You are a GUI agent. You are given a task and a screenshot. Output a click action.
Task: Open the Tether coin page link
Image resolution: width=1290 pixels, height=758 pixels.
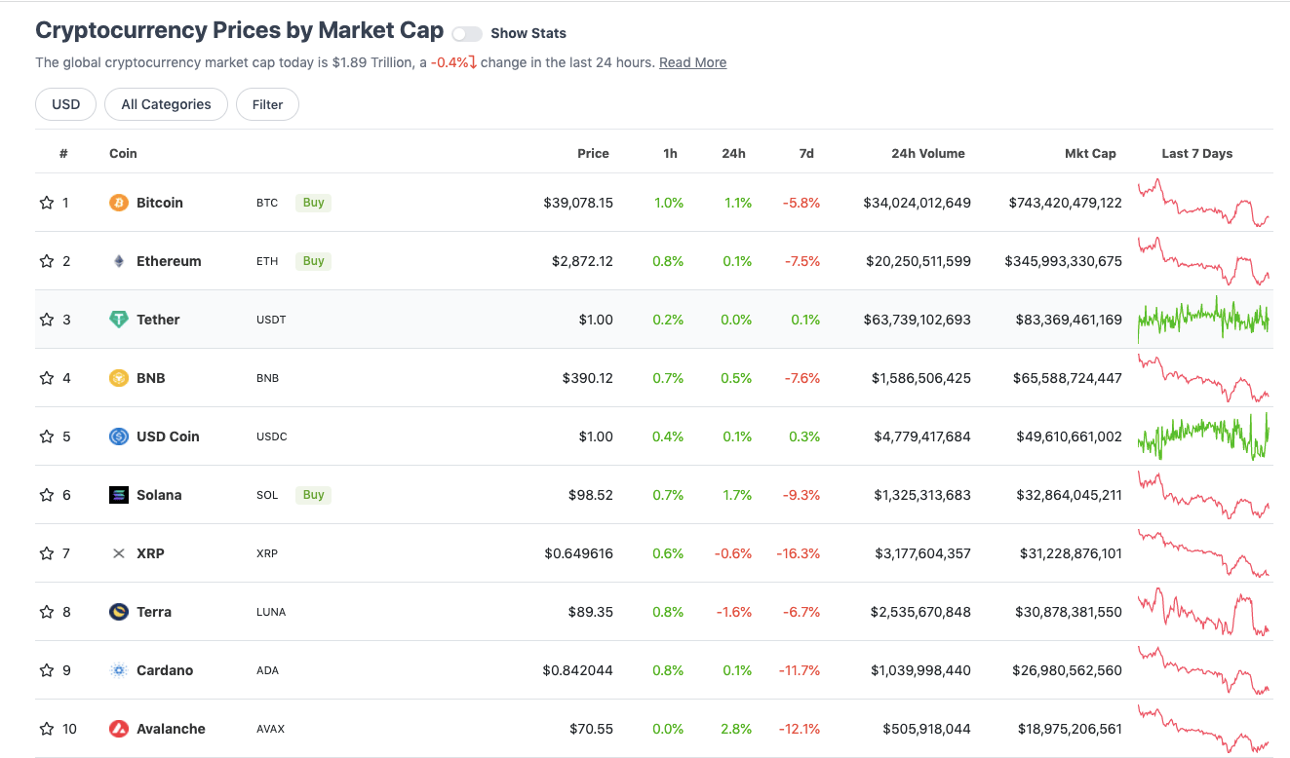158,320
